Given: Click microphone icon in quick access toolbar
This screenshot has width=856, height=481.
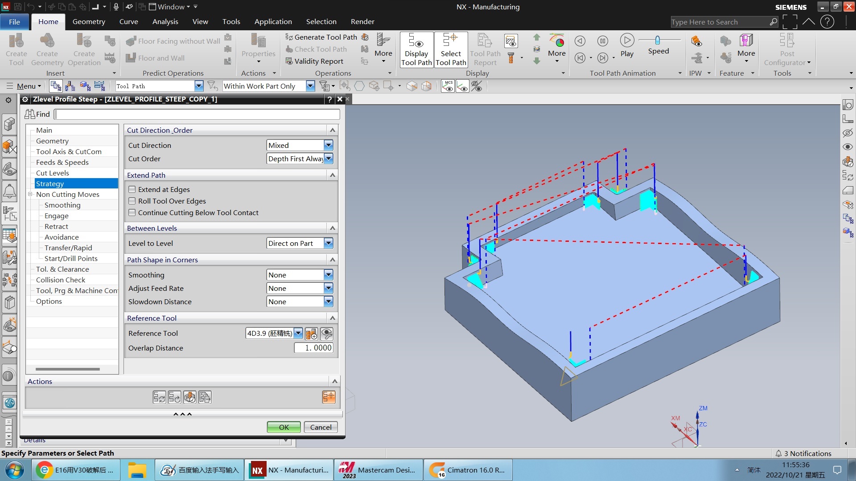Looking at the screenshot, I should coord(116,7).
